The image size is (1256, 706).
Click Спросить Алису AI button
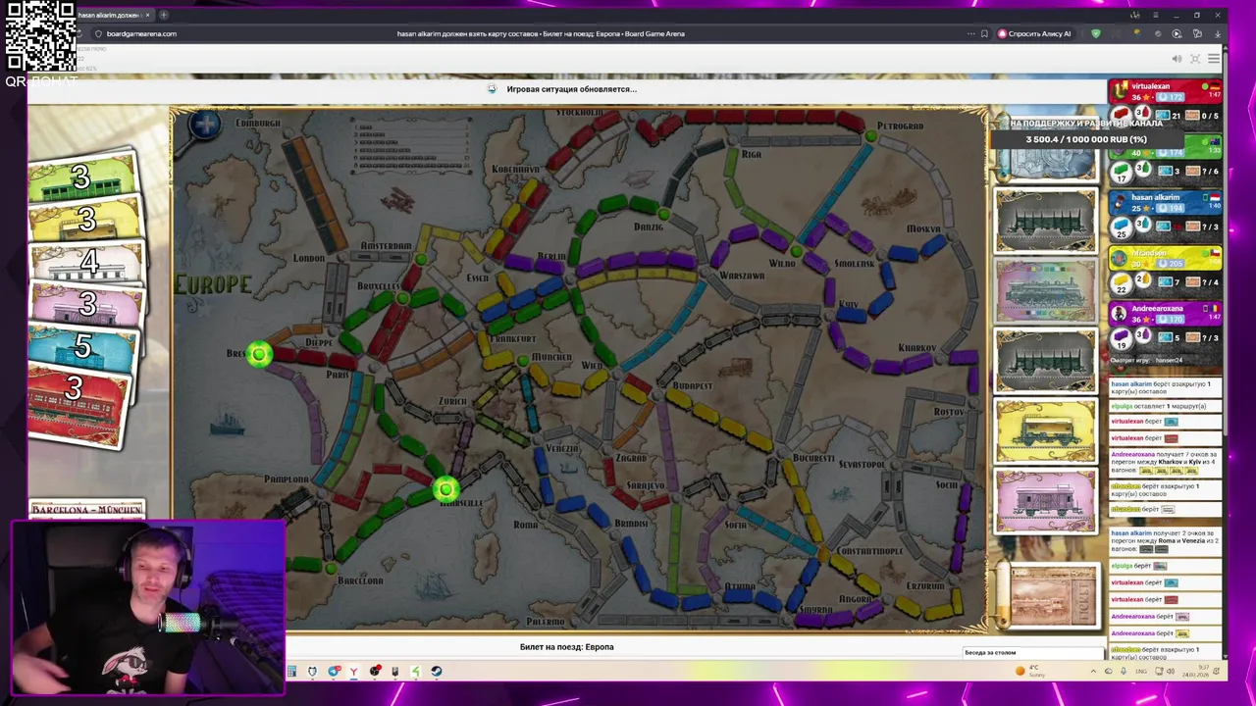pyautogui.click(x=1034, y=33)
